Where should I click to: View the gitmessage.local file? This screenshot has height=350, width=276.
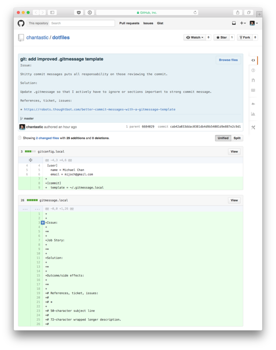234,200
